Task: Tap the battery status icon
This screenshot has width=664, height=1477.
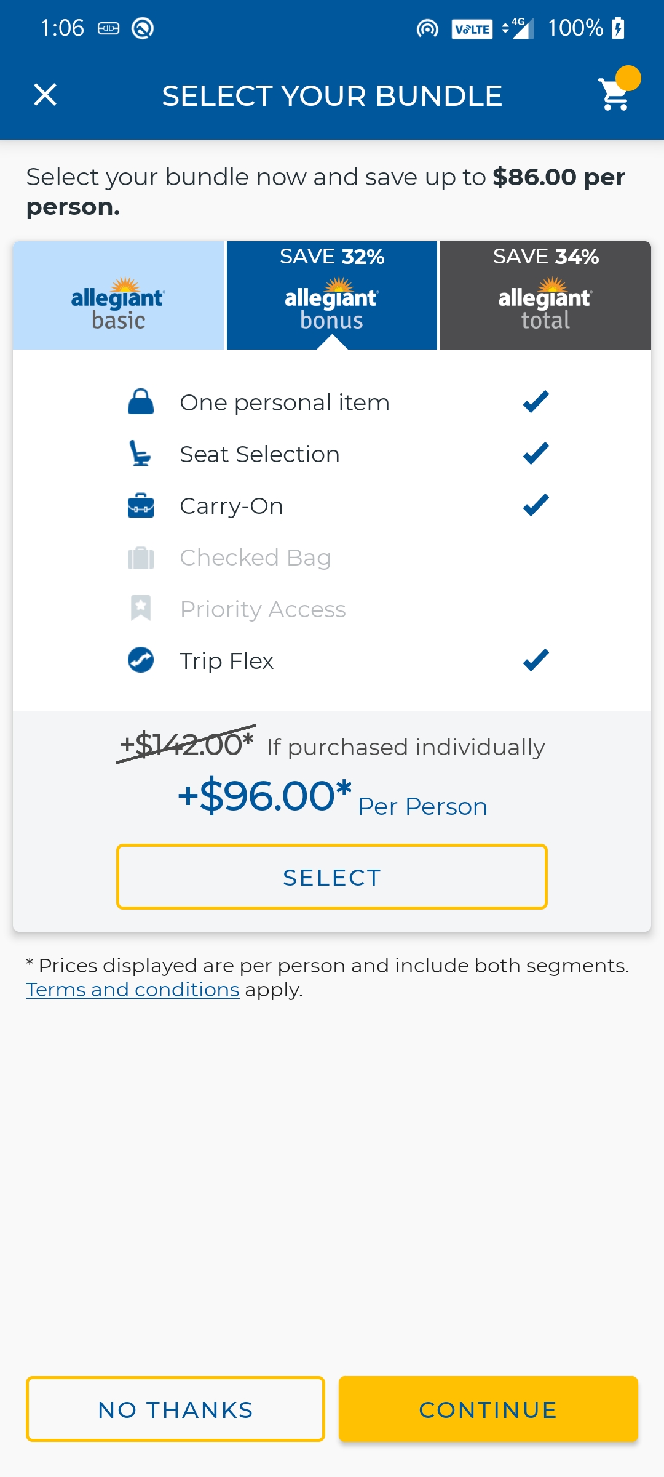Action: tap(619, 28)
